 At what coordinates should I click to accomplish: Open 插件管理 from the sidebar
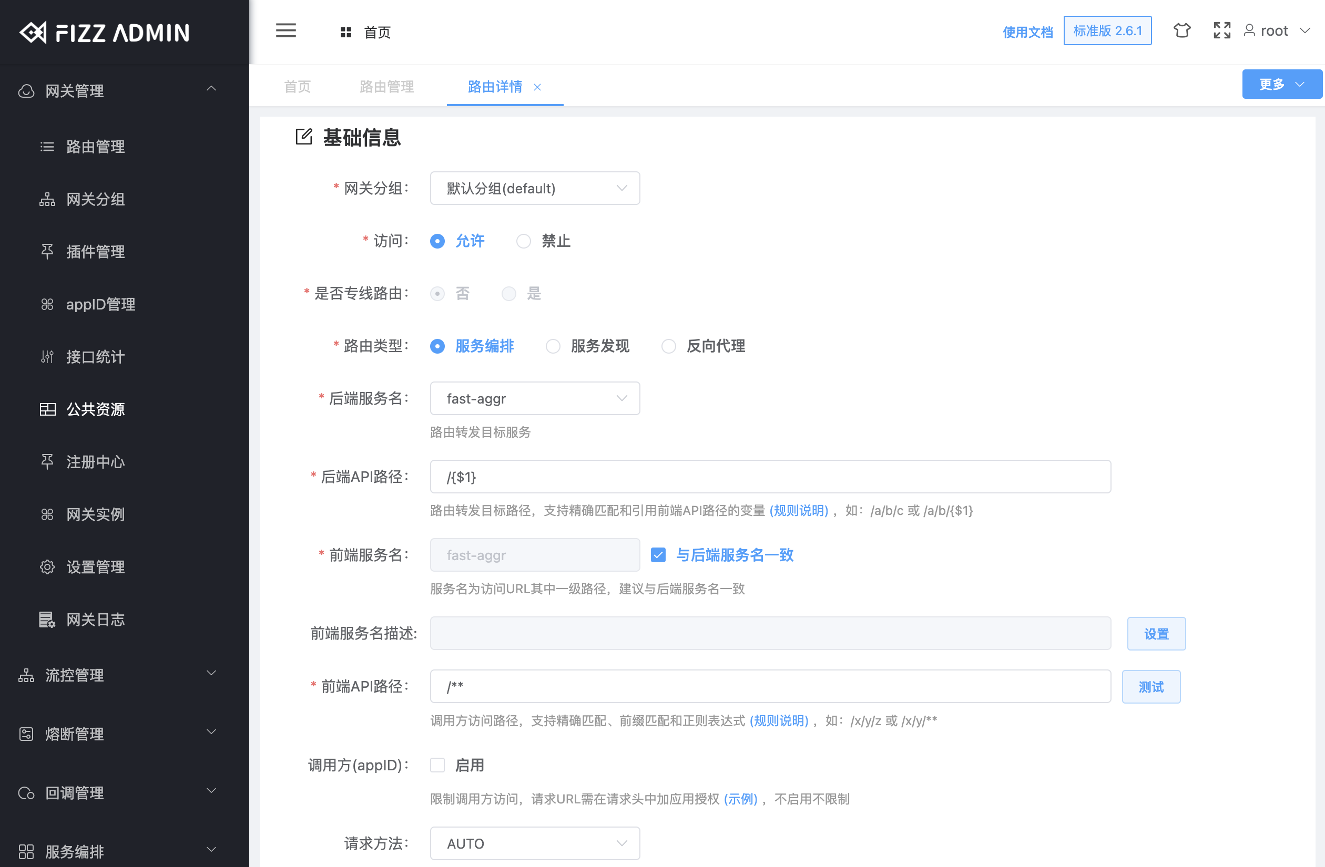(95, 252)
